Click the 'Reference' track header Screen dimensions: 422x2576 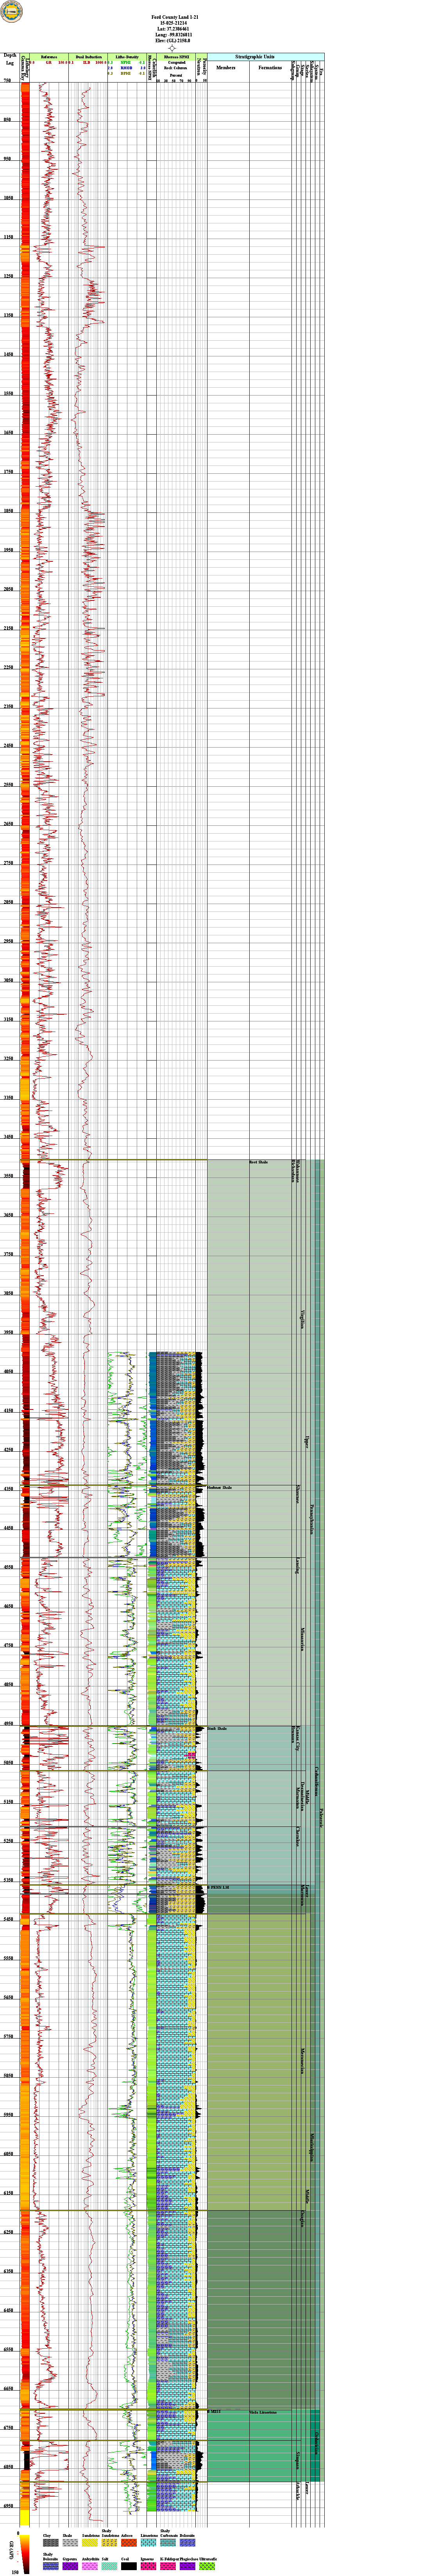point(49,57)
